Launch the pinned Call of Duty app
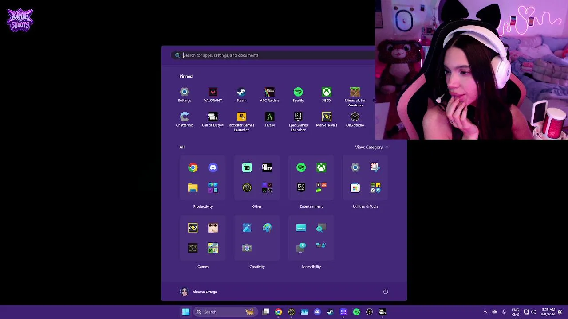The width and height of the screenshot is (568, 319). pos(213,120)
